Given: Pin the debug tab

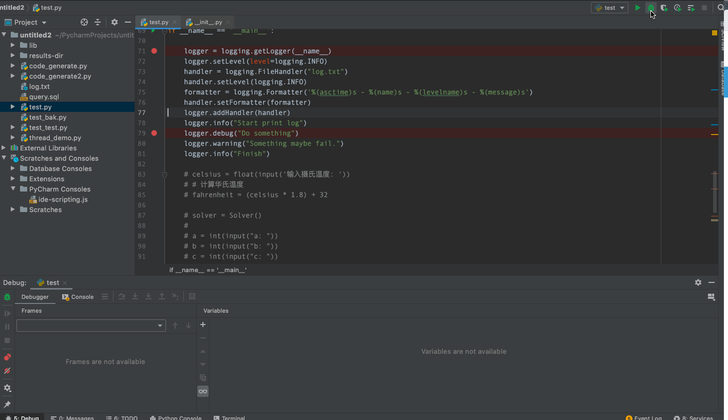Looking at the screenshot, I should [7, 405].
